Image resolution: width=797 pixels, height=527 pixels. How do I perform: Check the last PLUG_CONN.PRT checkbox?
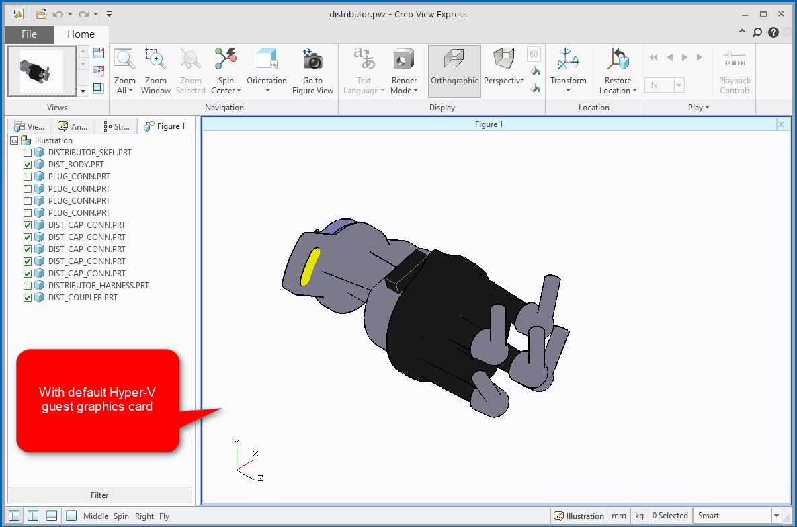tap(28, 213)
